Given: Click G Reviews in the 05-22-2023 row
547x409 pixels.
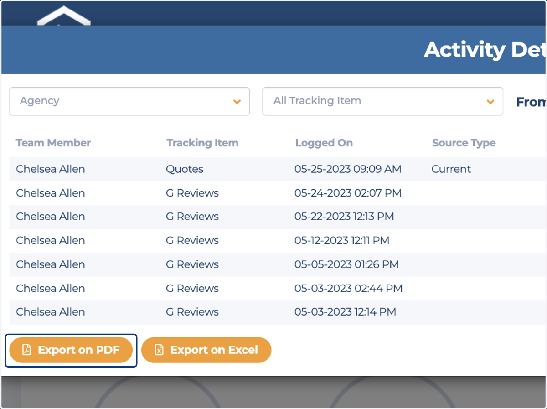Looking at the screenshot, I should click(192, 217).
